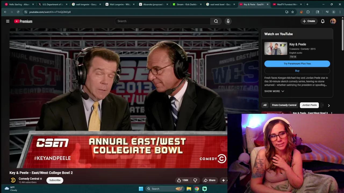344x193 pixels.
Task: Open Key & Peele show title
Action: [x=298, y=44]
